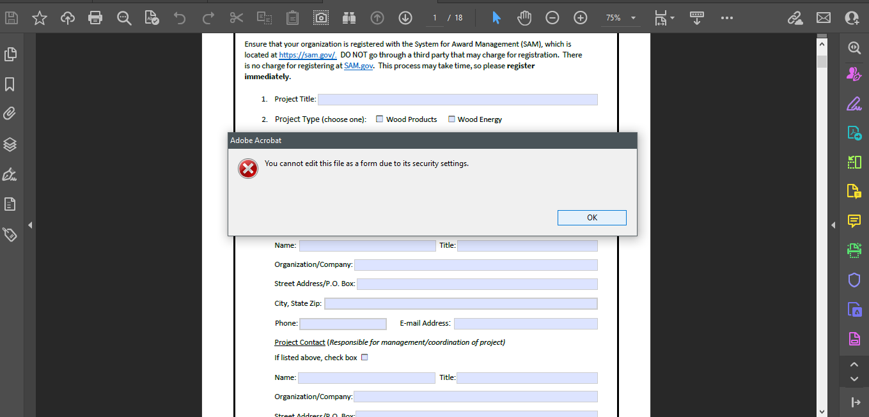
Task: Check the Wood Energy checkbox
Action: pos(451,119)
